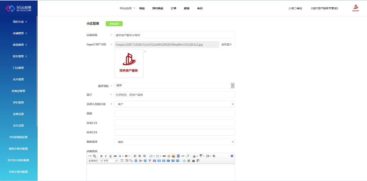Open the 小店二维码 link
This screenshot has height=181, width=367.
point(295,8)
